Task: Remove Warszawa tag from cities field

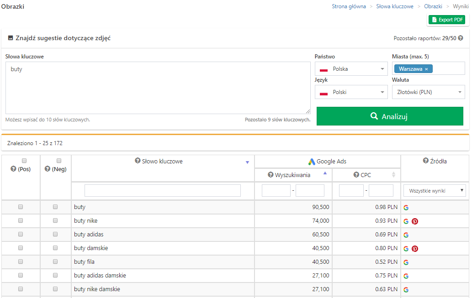Action: click(x=426, y=69)
